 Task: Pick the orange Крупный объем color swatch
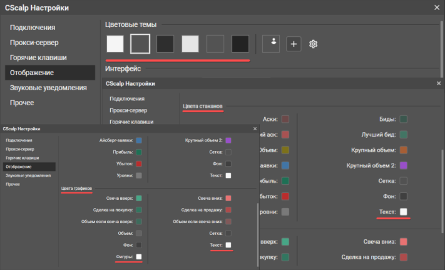pyautogui.click(x=403, y=150)
